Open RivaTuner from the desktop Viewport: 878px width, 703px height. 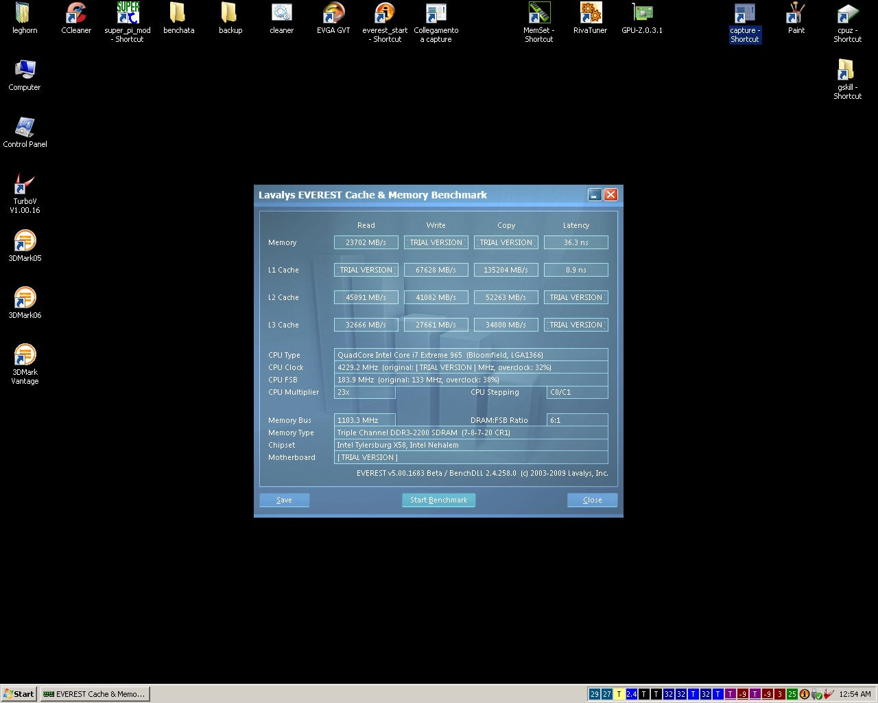pyautogui.click(x=591, y=18)
